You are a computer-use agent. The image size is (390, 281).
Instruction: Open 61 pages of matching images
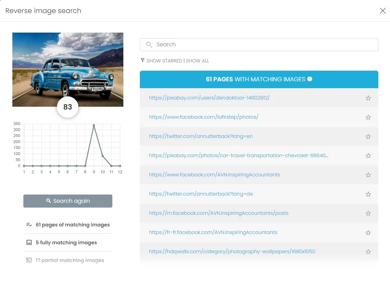(x=73, y=225)
